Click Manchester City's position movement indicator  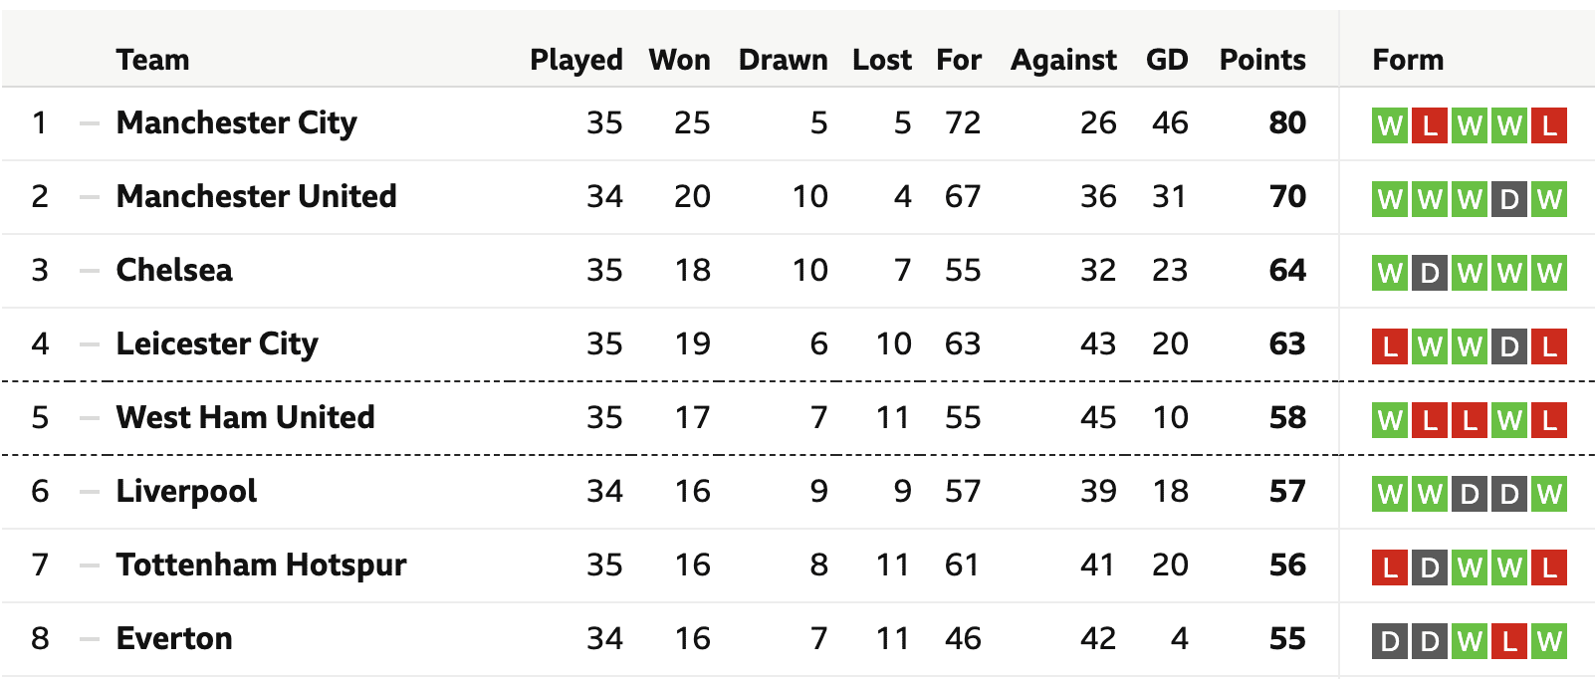pyautogui.click(x=90, y=122)
